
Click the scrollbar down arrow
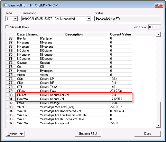tap(158, 126)
